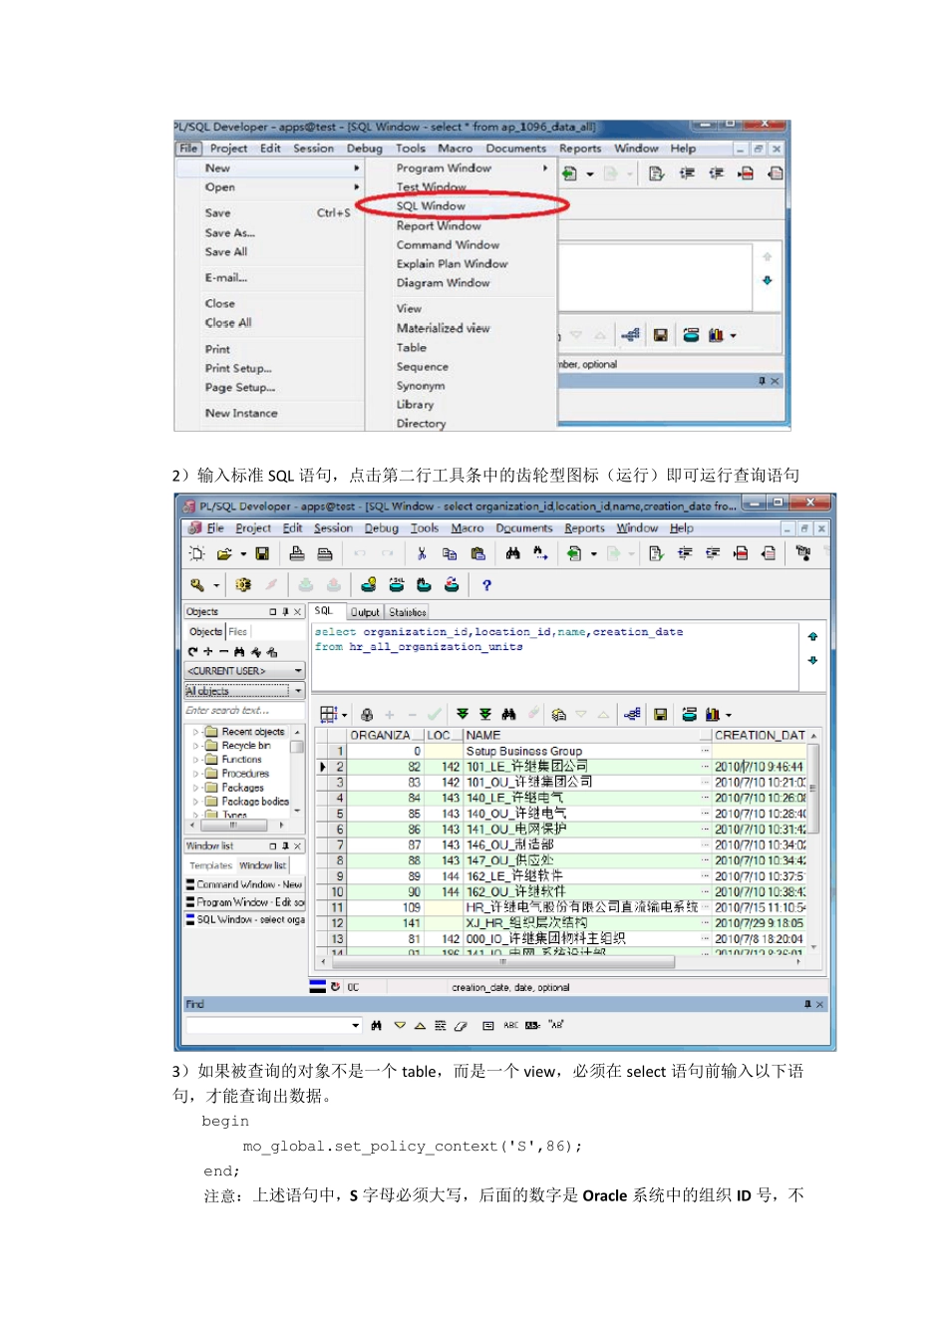Switch to the Output tab
Viewport: 947px width, 1340px height.
click(x=365, y=612)
